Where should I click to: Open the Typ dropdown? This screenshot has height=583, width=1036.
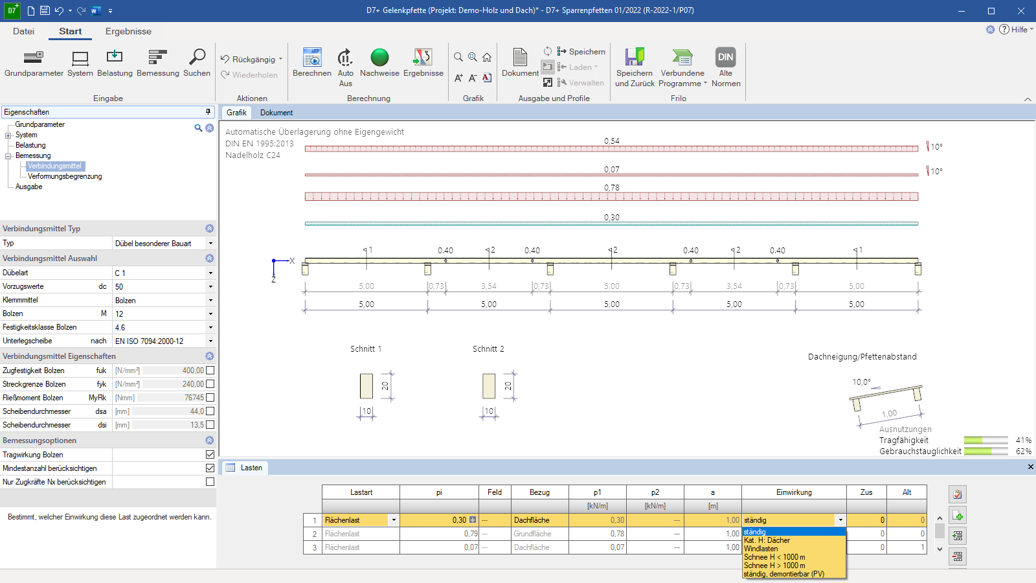[x=210, y=244]
